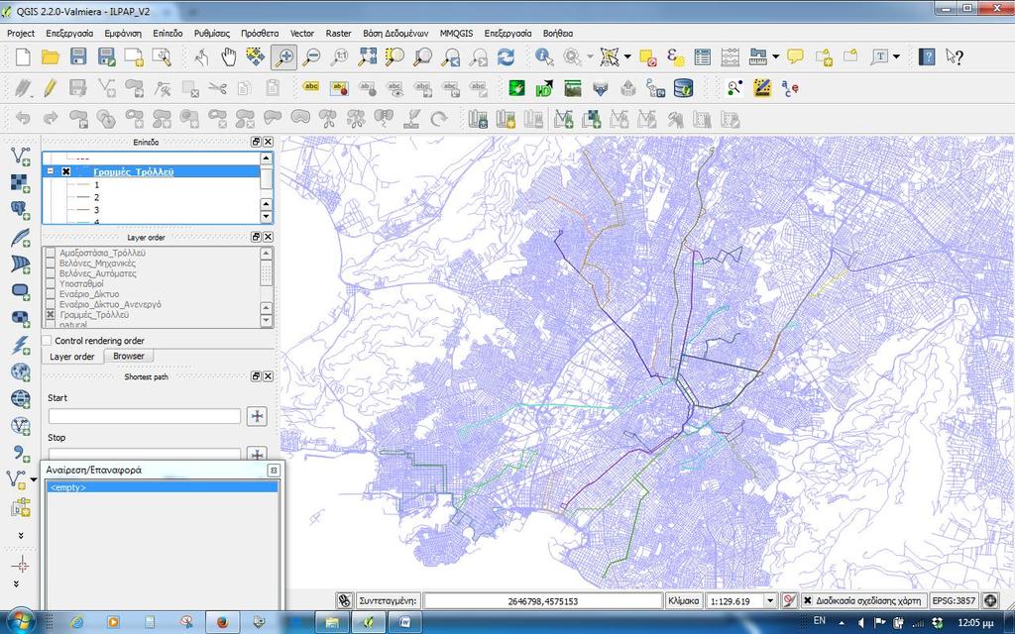Enable the Map Tips speech bubble
Viewport: 1015px width, 634px height.
(x=796, y=56)
